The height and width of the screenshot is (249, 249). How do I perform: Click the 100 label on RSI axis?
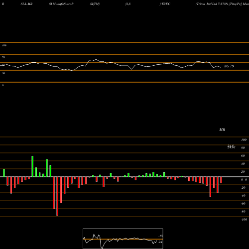4,45
